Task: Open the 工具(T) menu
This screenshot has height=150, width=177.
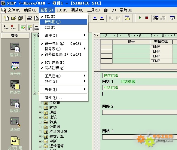Action: pyautogui.click(x=93, y=10)
